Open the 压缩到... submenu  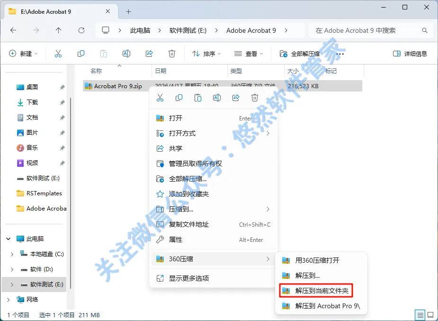214,209
